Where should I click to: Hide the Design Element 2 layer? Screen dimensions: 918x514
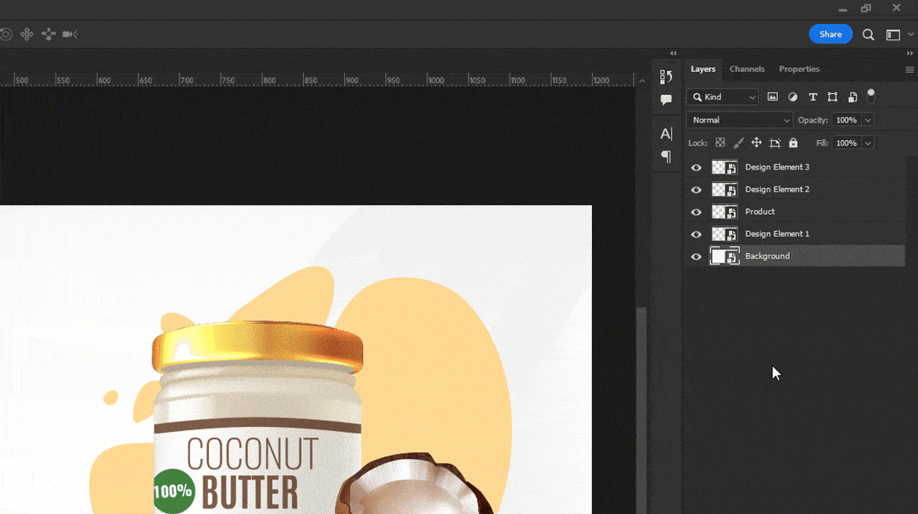click(x=696, y=189)
